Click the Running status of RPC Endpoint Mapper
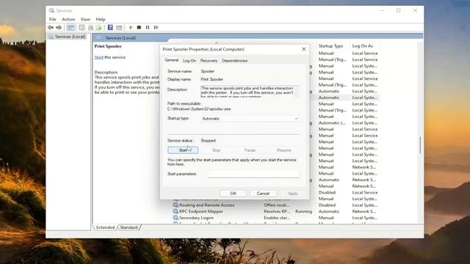The image size is (470, 264). pyautogui.click(x=303, y=211)
